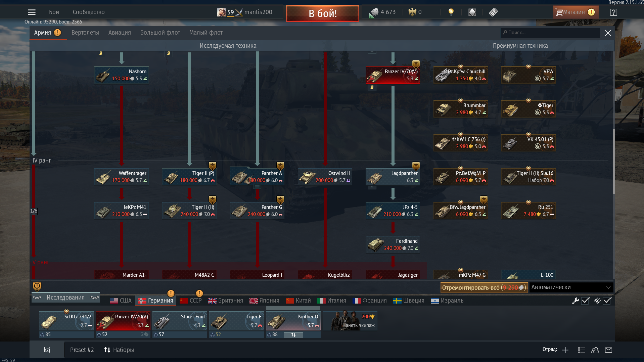Image resolution: width=644 pixels, height=362 pixels.
Task: Open the Наборы presets button
Action: [x=119, y=350]
